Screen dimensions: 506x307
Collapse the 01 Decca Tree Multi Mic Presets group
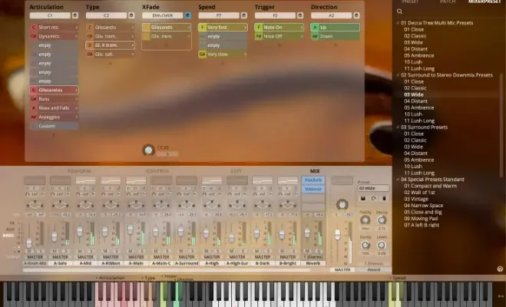[397, 23]
